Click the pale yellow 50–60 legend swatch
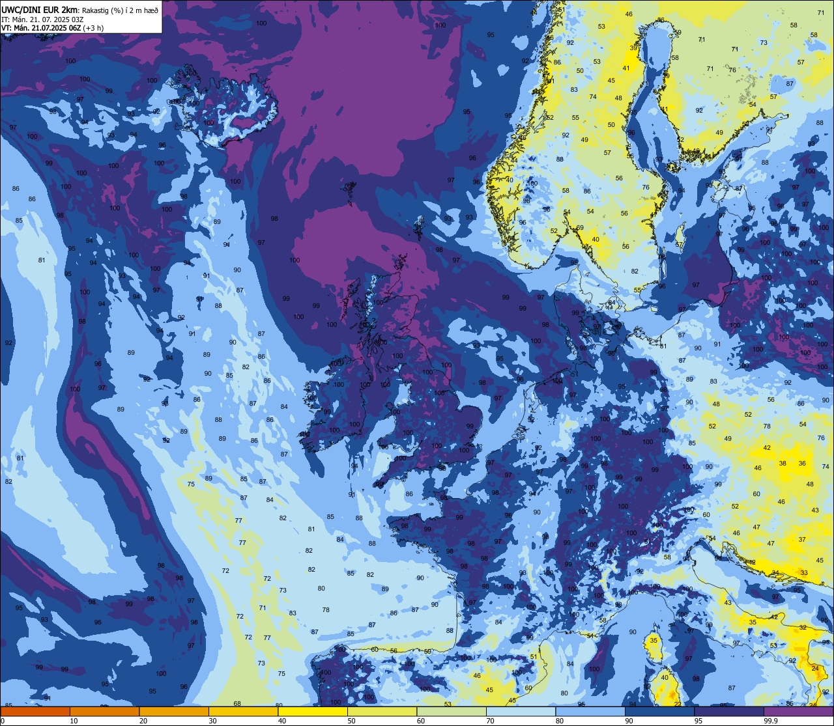Screen dimensions: 834x726 click(382, 711)
